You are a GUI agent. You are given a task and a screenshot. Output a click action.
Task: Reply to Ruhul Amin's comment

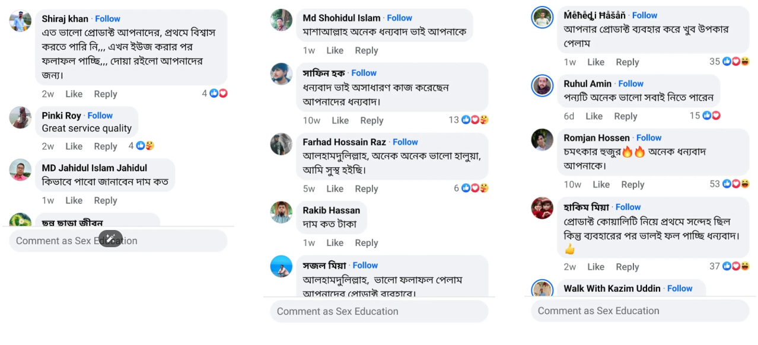click(626, 116)
